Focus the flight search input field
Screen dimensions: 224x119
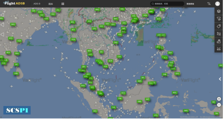point(168,4)
